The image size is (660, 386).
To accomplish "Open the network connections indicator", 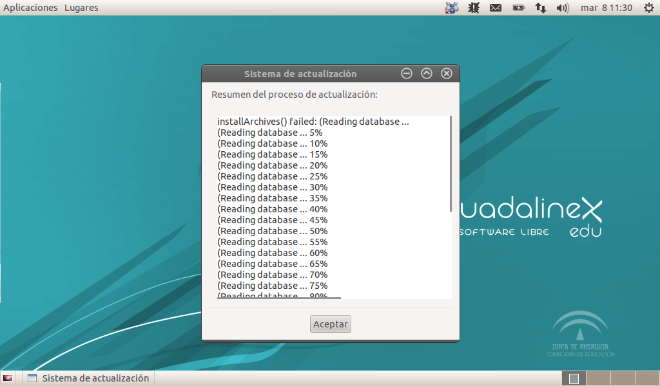I will click(541, 8).
